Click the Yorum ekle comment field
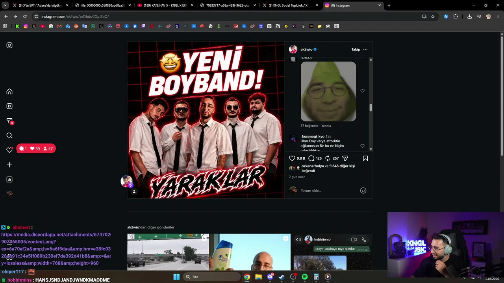 coord(329,191)
